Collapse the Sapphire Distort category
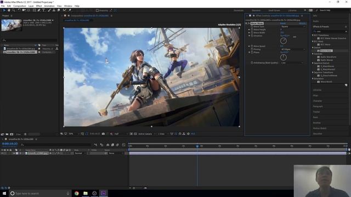This screenshot has width=351, height=197. 313,63
